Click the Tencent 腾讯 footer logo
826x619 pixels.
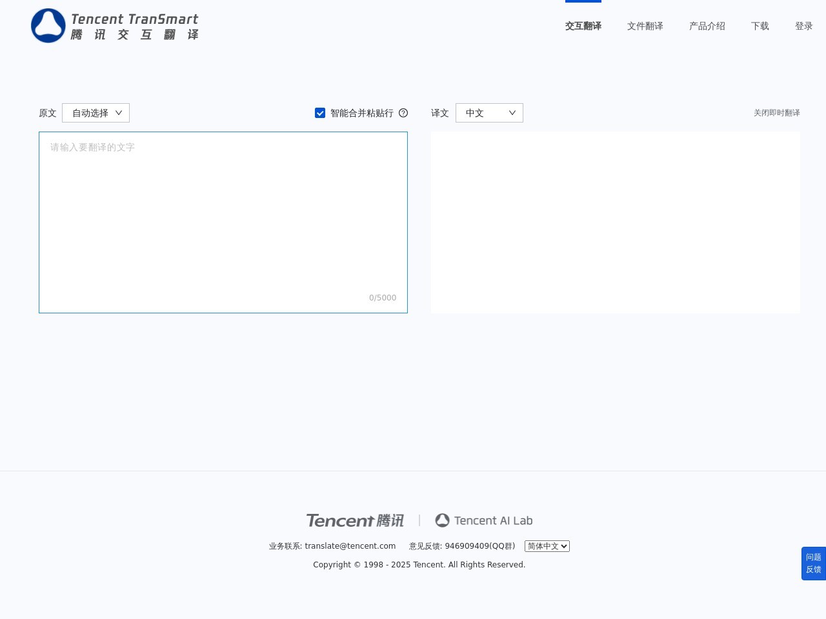(x=355, y=520)
